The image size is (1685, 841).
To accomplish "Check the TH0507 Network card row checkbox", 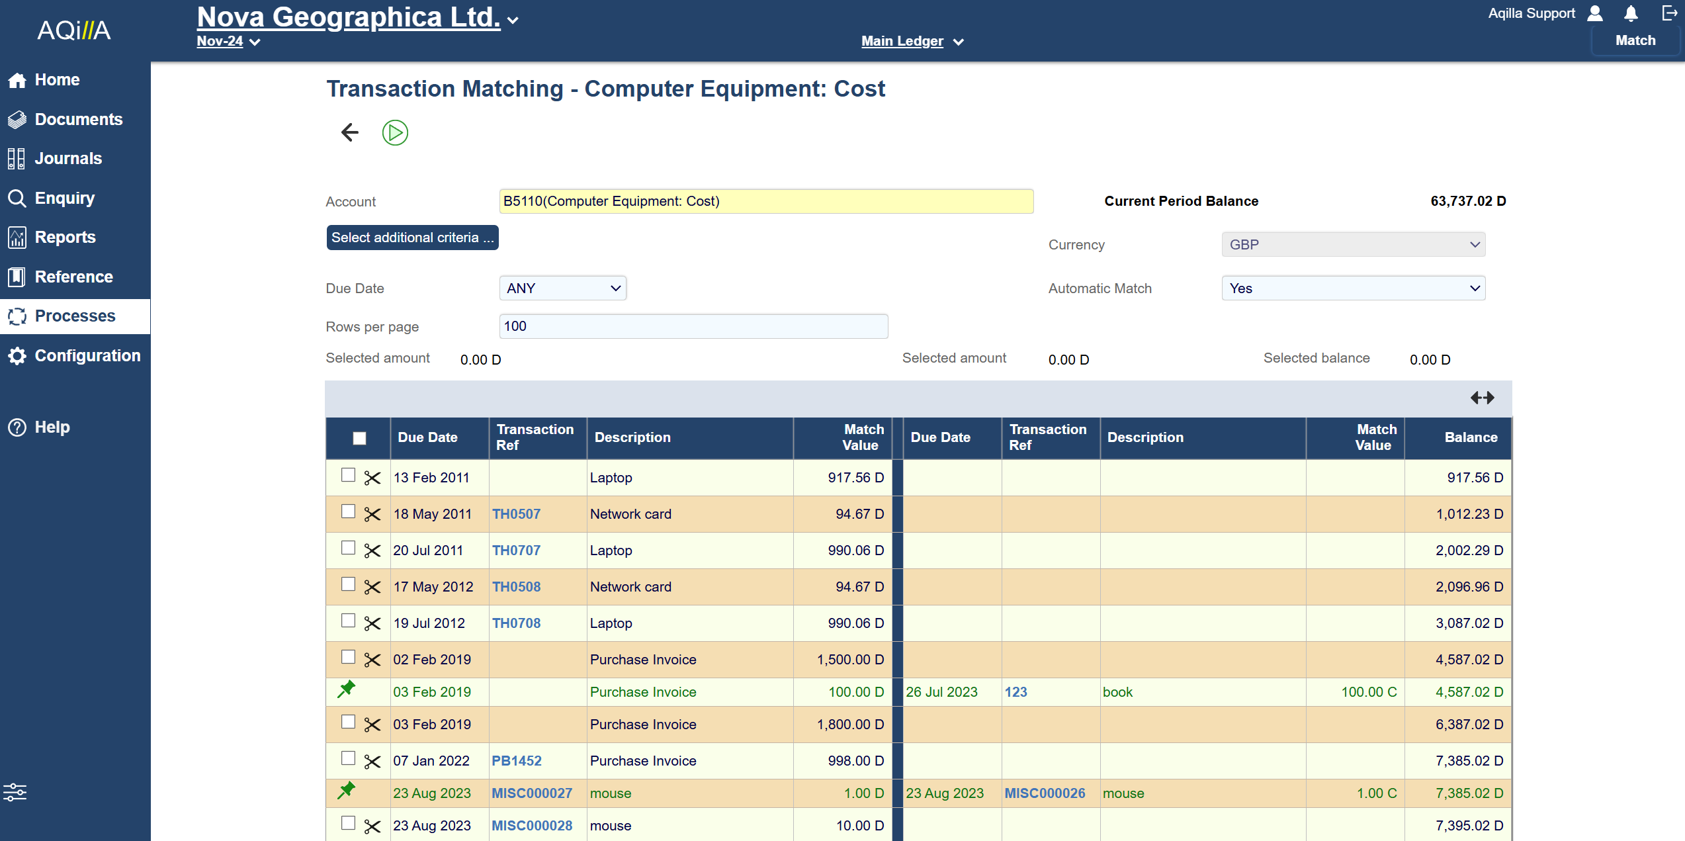I will 348,511.
